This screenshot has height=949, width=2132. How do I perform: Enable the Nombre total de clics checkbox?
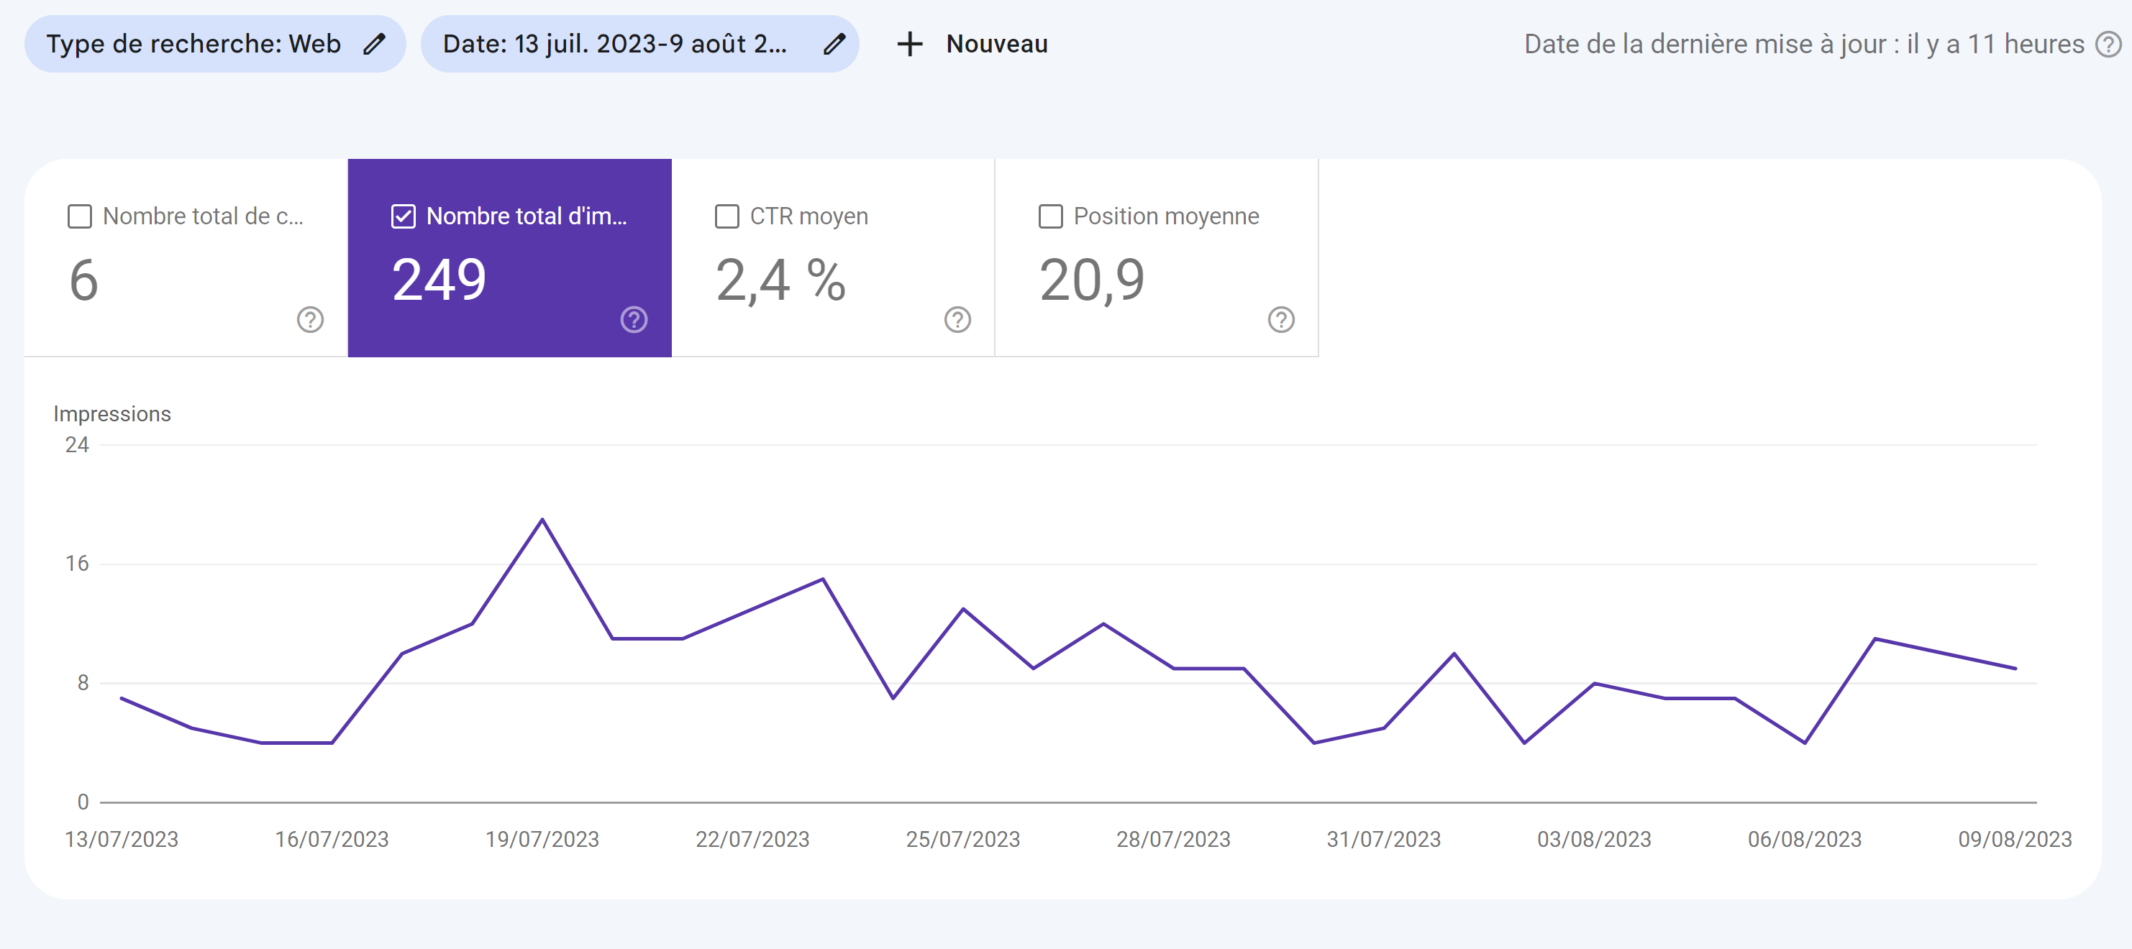point(79,216)
